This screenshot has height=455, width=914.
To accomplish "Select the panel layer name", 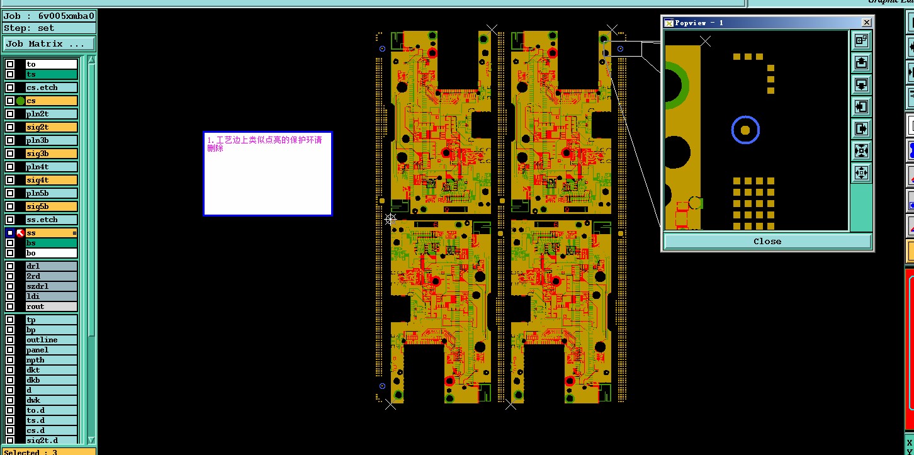I will coord(51,350).
